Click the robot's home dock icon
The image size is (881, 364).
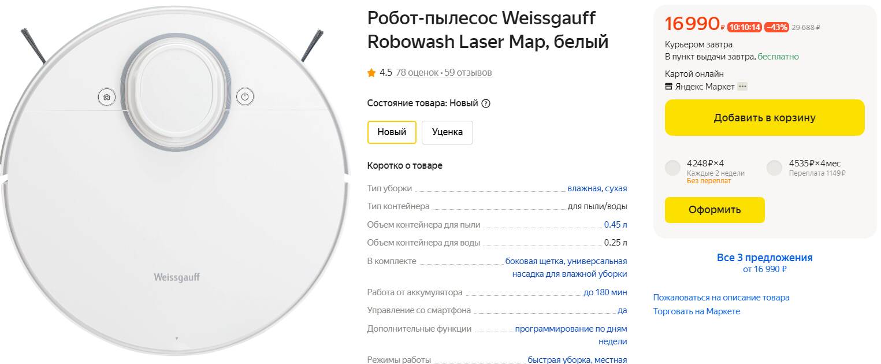point(106,97)
